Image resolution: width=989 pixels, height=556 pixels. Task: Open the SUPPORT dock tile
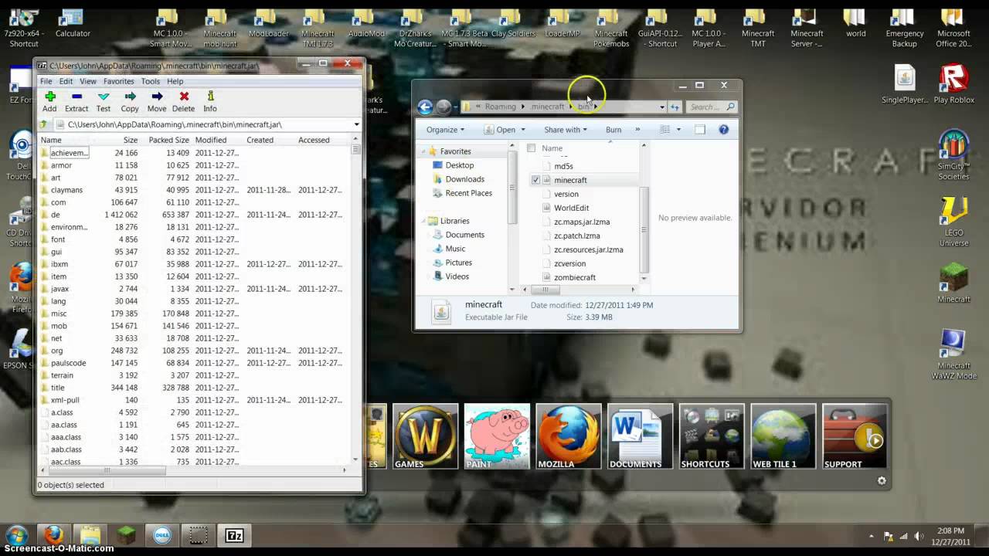click(x=855, y=436)
